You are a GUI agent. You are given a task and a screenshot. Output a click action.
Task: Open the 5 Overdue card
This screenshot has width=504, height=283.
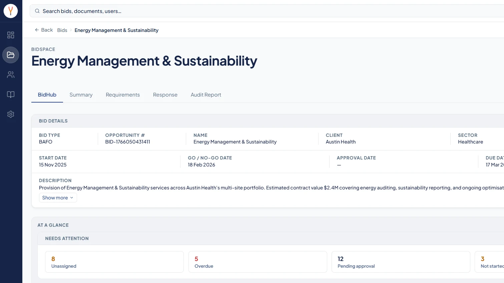(x=258, y=262)
